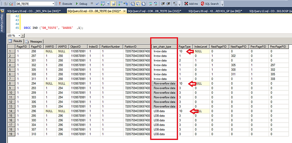Screen dimensions: 292x143
Task: Uncomment the selected lines
Action: pos(156,4)
